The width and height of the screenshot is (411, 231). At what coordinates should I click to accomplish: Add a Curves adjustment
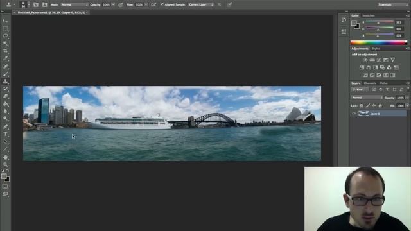(379, 60)
